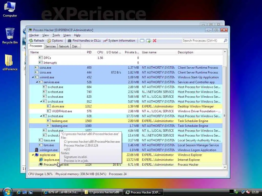Open the Users menu
Viewport: 262px width, 196px height.
tap(67, 35)
